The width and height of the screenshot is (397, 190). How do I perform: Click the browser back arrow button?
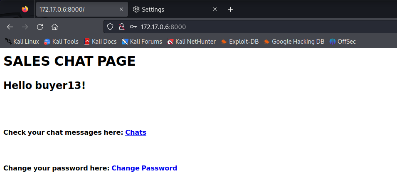10,27
